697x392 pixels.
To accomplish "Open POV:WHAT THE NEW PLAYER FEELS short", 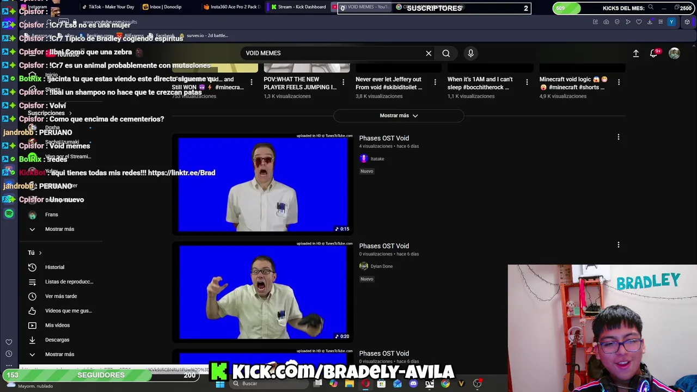I will point(300,83).
